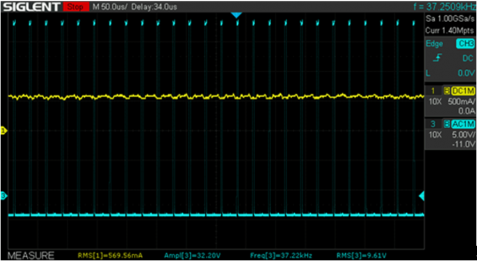Click the trigger level arrow on right edge

coord(421,196)
